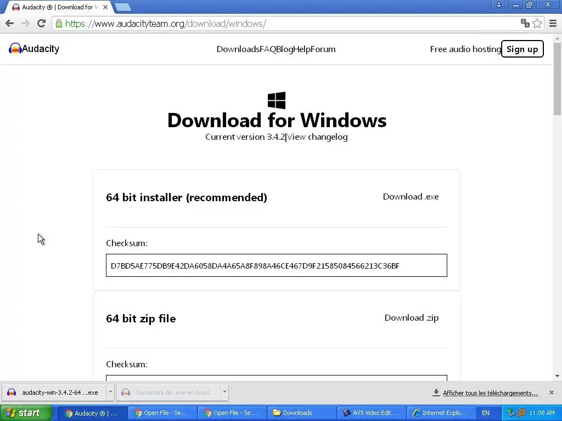
Task: Click the Free audio hosting link
Action: pos(465,49)
